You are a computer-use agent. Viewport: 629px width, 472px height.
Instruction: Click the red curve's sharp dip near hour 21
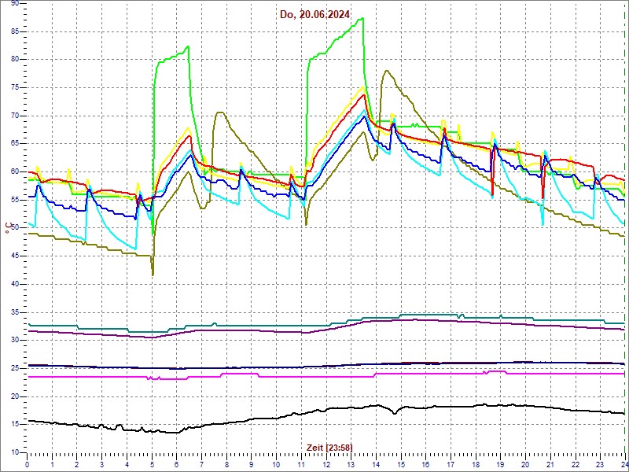point(543,198)
